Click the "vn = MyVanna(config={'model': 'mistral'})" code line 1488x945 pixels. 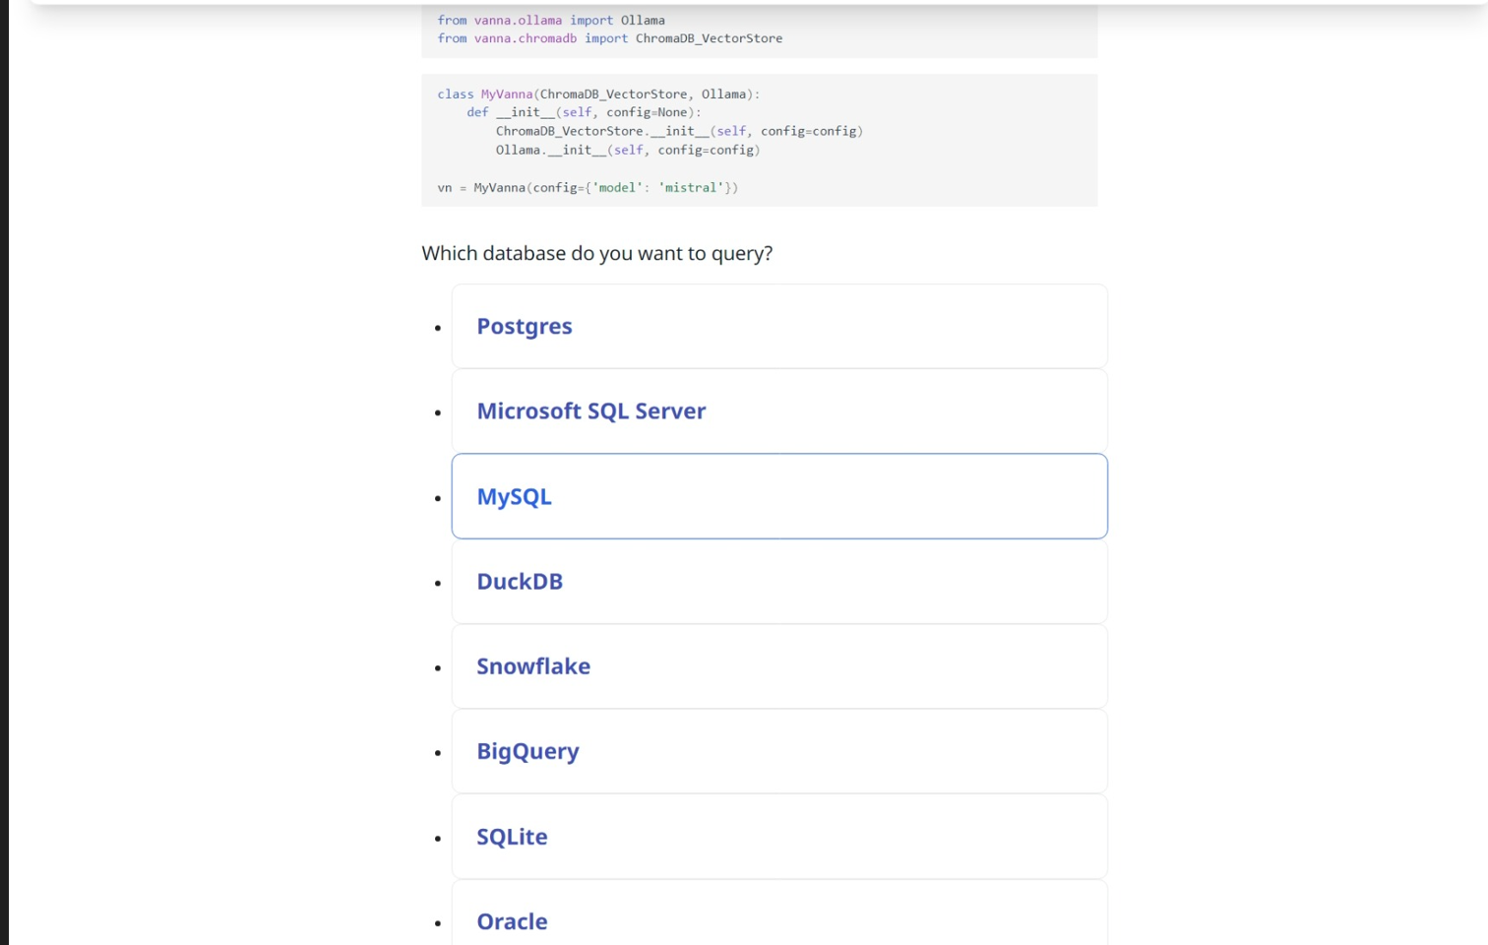coord(588,187)
